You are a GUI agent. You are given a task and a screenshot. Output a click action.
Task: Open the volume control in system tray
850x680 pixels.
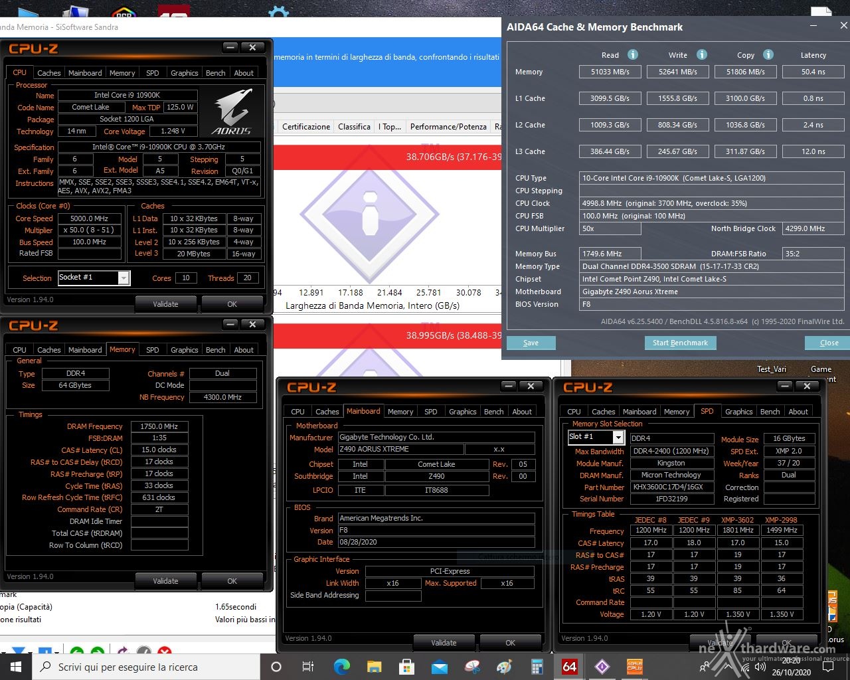[x=760, y=667]
